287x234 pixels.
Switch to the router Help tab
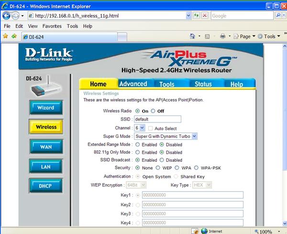[x=237, y=84]
